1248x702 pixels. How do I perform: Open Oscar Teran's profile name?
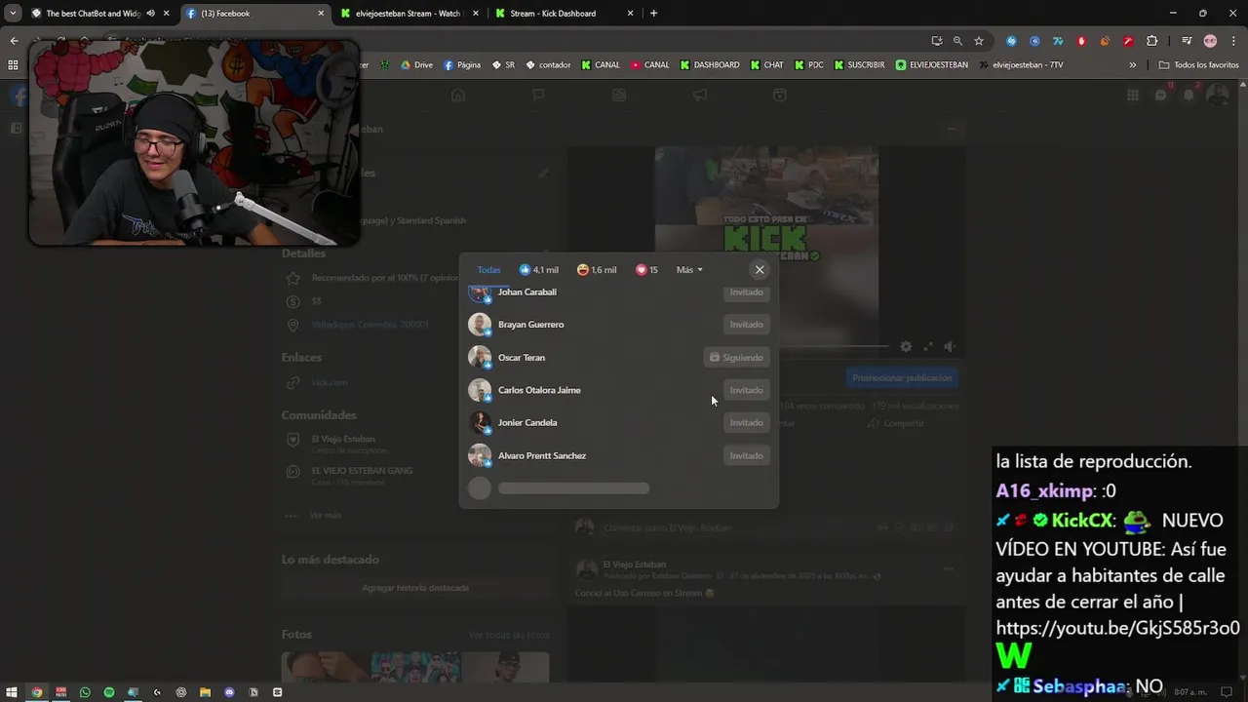(522, 358)
